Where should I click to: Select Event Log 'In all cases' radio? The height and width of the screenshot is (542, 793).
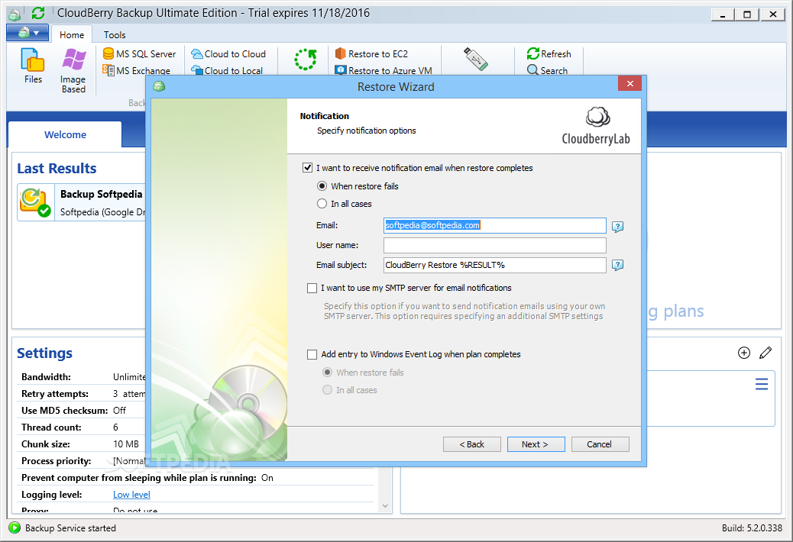pos(327,390)
